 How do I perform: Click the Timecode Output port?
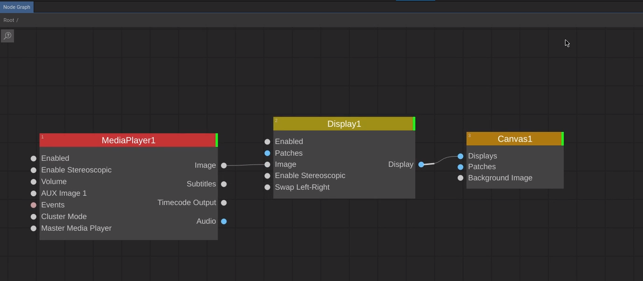(x=224, y=203)
